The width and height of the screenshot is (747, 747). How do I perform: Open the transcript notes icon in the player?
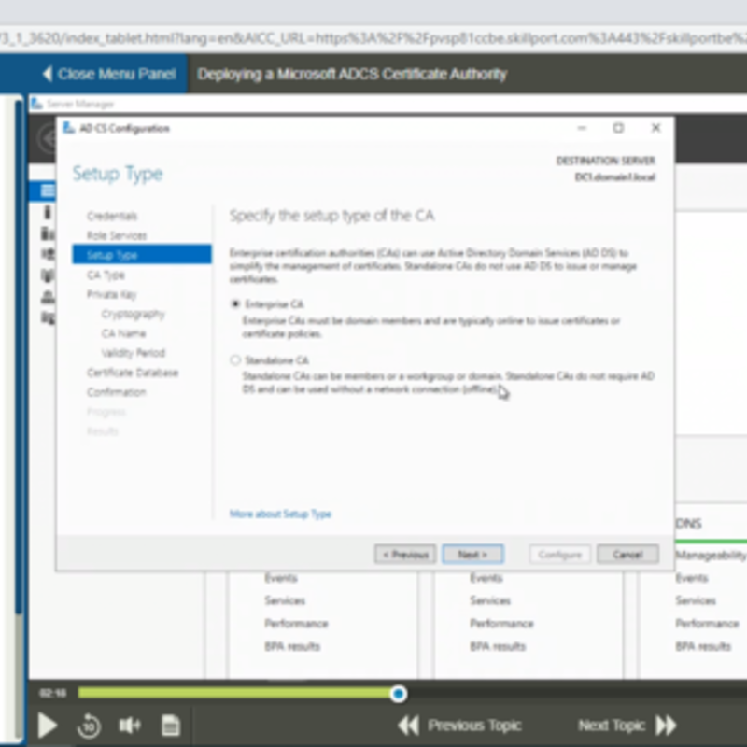(x=171, y=726)
